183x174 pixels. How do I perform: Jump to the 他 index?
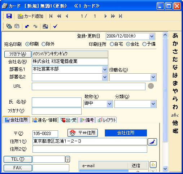coord(175,123)
